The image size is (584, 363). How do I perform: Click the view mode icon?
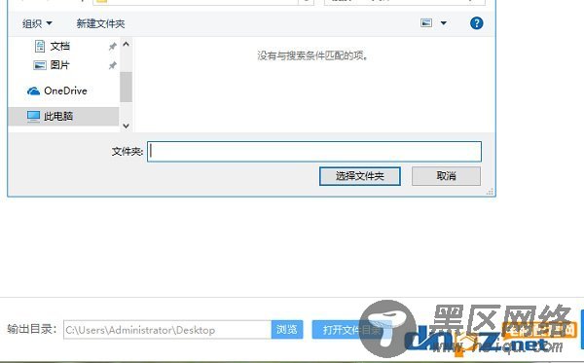click(x=426, y=23)
